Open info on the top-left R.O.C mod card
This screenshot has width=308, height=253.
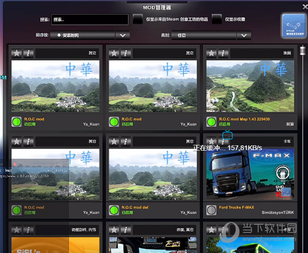(28, 53)
